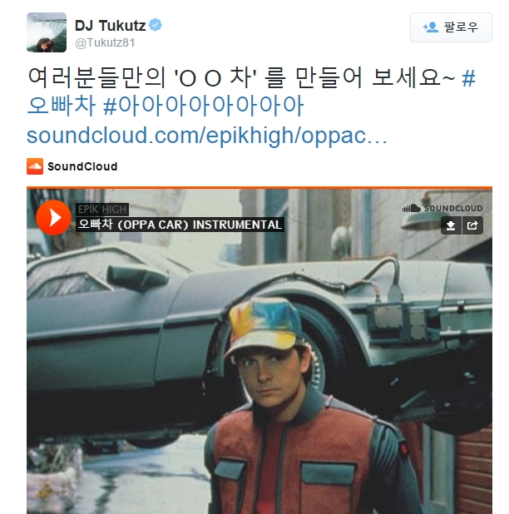
Task: Click the orange SoundCloud card icon
Action: coord(35,166)
